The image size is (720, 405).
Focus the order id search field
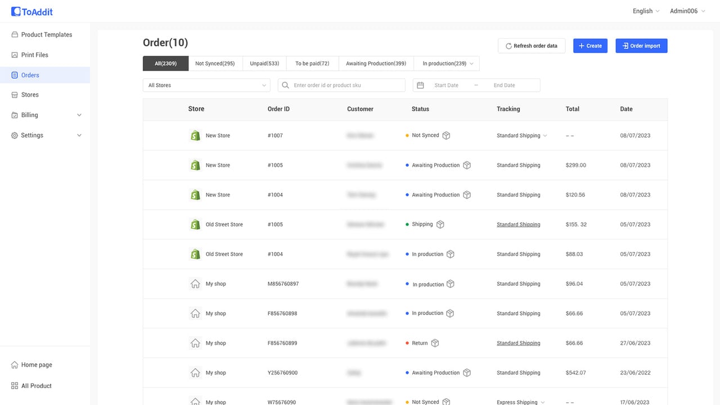point(341,85)
